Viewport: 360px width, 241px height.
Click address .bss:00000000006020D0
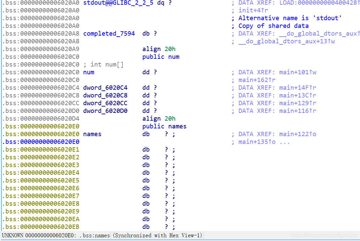41,111
